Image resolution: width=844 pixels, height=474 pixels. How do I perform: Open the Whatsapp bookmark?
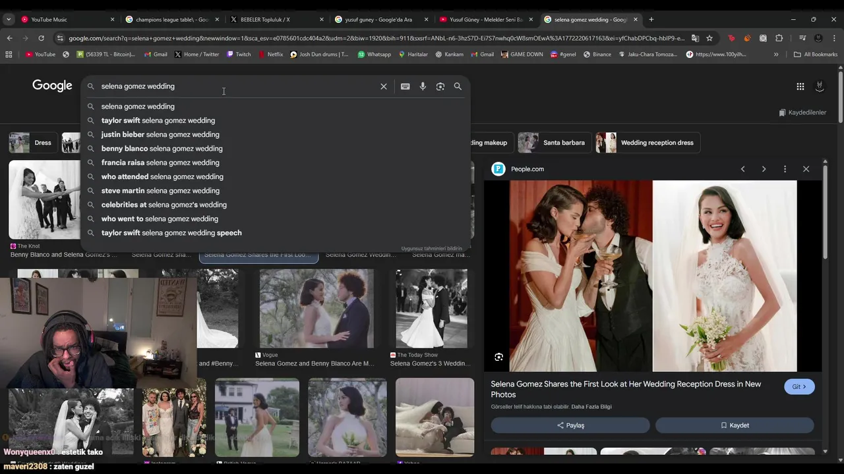coord(374,55)
